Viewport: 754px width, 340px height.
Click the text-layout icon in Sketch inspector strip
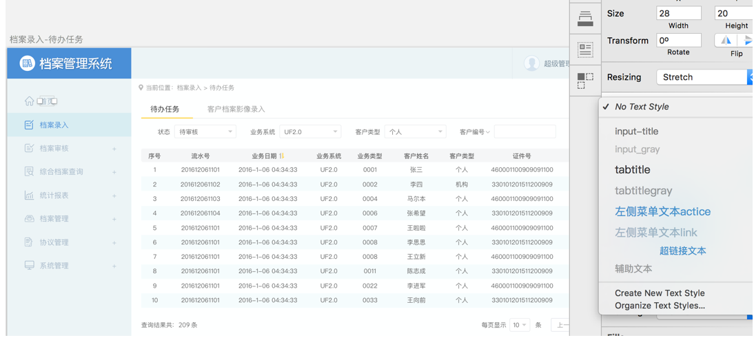[x=585, y=50]
